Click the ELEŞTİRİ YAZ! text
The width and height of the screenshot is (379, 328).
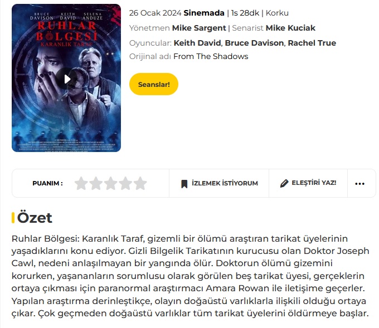point(314,183)
